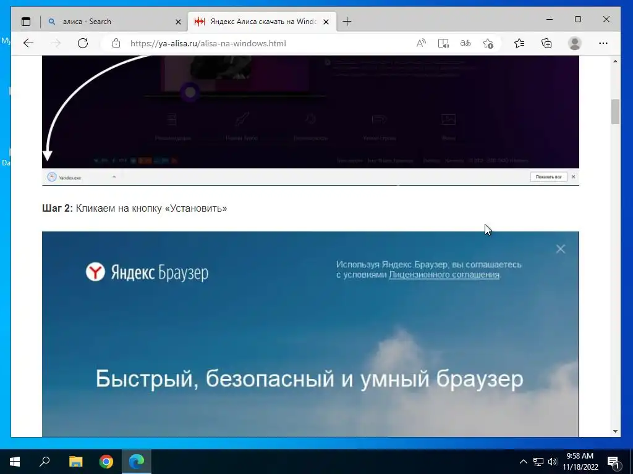Screen dimensions: 633x474
Task: Refresh the current page
Action: pyautogui.click(x=83, y=43)
